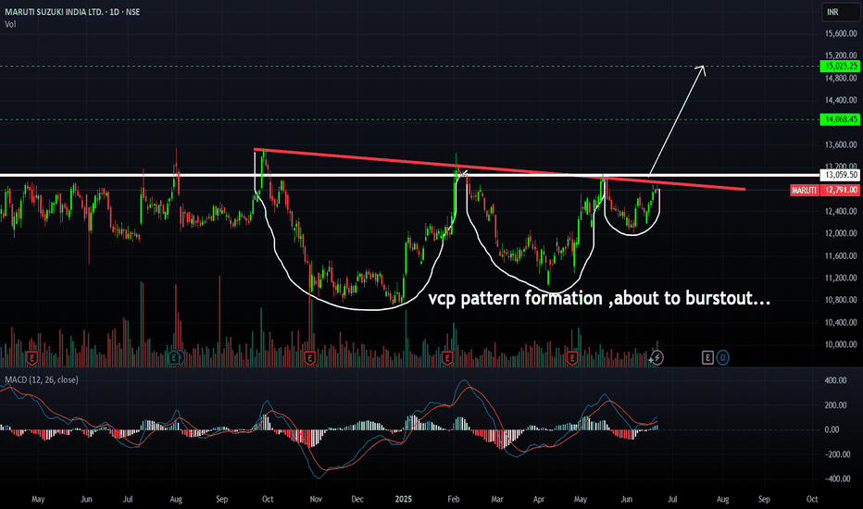
Task: Click the 2025 year label on time axis
Action: point(404,499)
